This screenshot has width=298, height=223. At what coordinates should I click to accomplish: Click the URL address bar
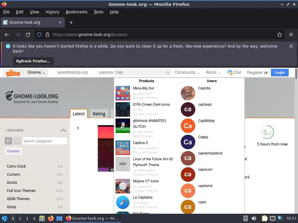[x=159, y=35]
